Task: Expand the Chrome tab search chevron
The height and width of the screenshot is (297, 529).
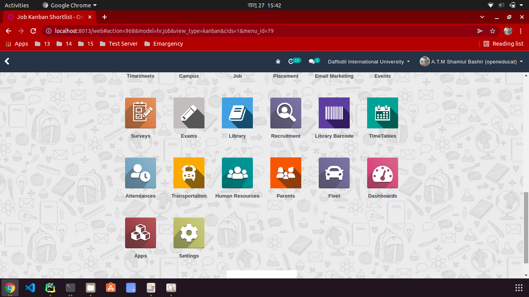Action: click(x=482, y=17)
